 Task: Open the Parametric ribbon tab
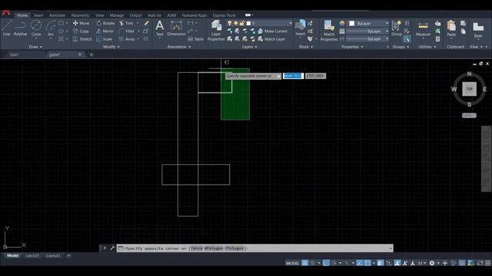tap(80, 15)
